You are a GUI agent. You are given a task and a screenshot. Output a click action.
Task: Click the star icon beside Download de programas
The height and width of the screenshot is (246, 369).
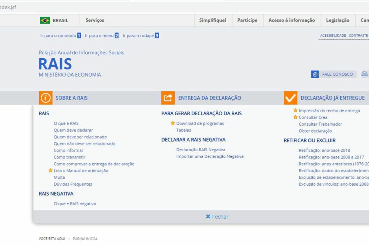coord(173,123)
